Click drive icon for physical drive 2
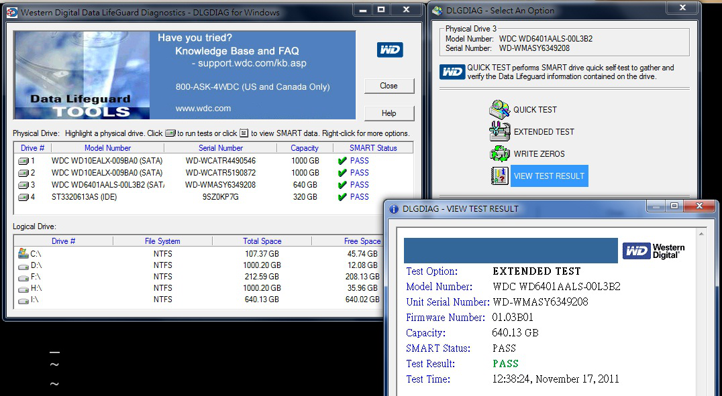 (23, 173)
